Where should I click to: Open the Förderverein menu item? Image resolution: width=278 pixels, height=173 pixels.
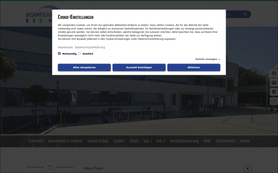(x=226, y=141)
